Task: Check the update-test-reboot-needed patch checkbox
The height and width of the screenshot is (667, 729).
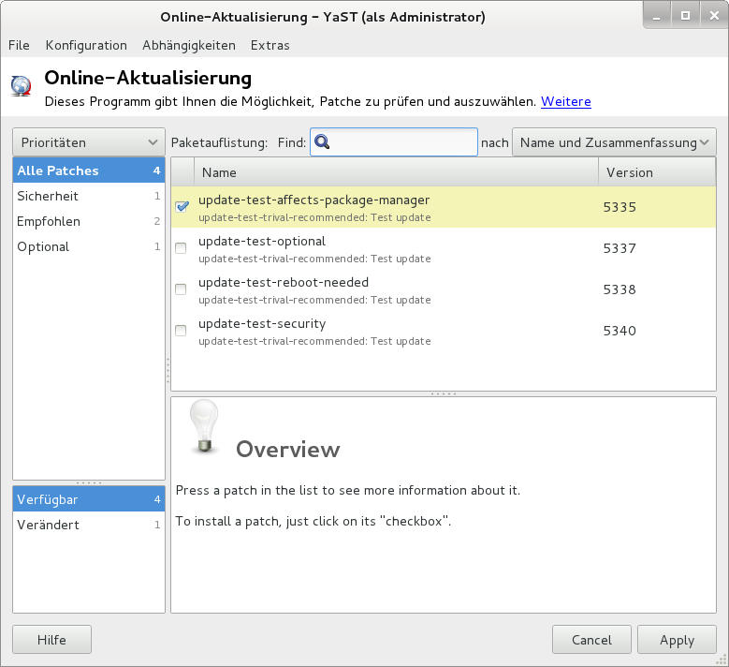Action: (x=181, y=289)
